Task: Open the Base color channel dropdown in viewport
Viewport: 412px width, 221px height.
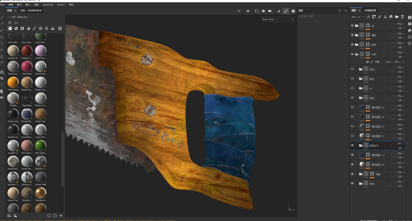Action: [278, 19]
